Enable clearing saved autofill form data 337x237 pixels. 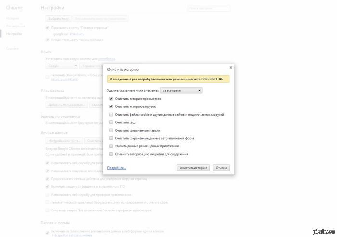[x=111, y=138]
